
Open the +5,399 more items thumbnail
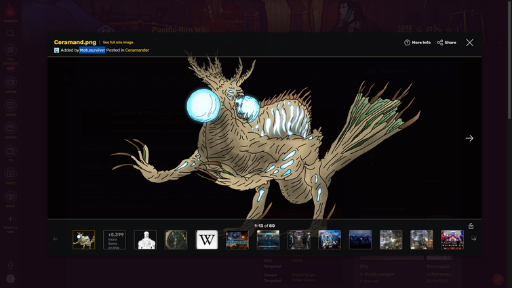click(115, 240)
